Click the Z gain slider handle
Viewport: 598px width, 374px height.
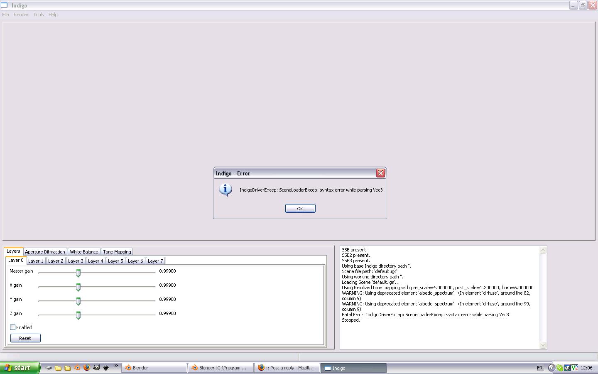pyautogui.click(x=78, y=315)
